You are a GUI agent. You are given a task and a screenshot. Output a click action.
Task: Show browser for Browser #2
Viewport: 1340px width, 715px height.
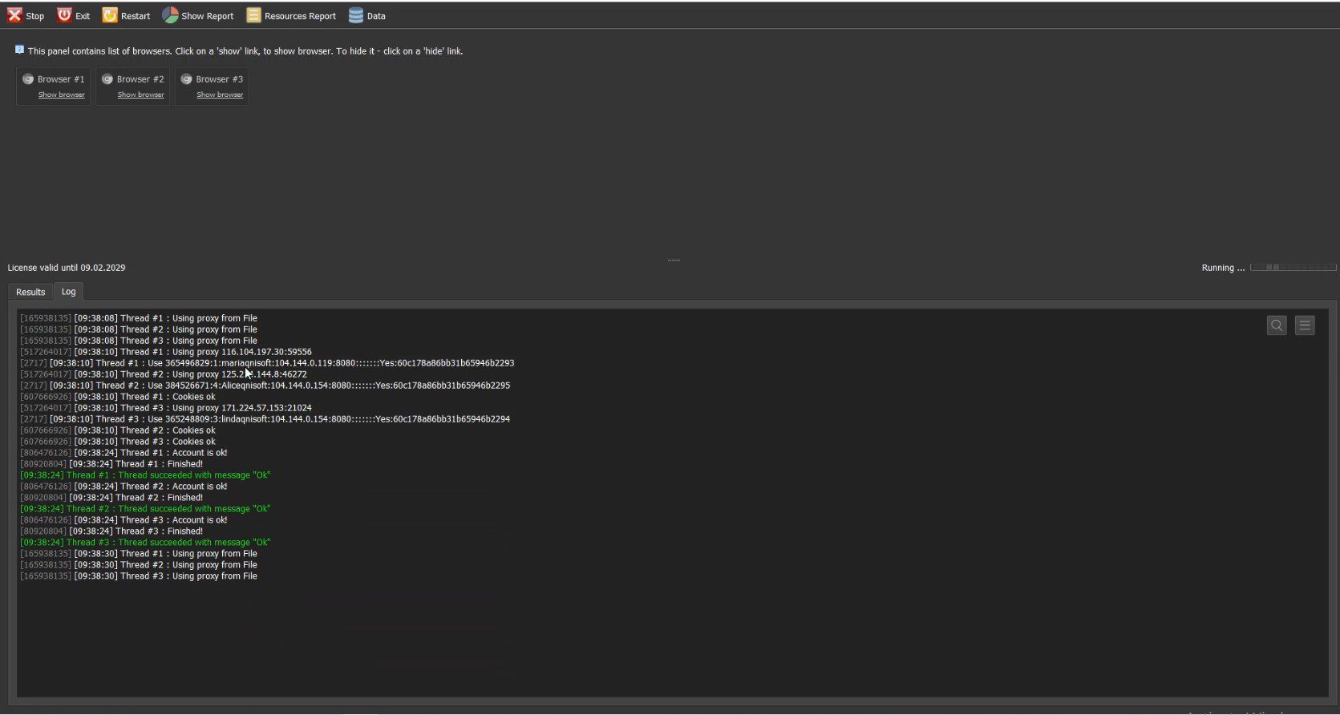140,95
